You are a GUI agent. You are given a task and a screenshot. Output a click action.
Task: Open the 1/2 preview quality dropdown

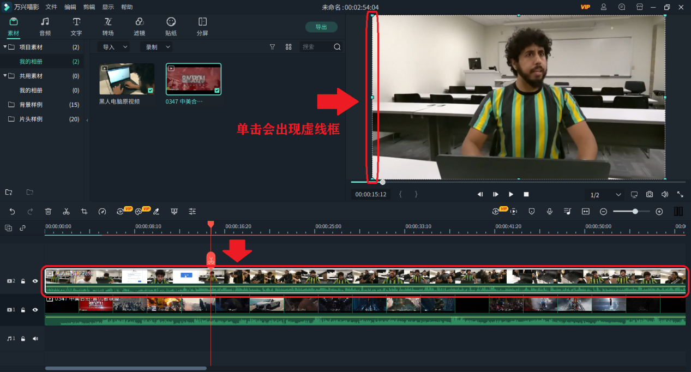605,195
